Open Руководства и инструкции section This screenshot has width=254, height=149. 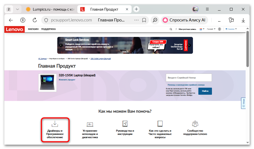(x=125, y=128)
